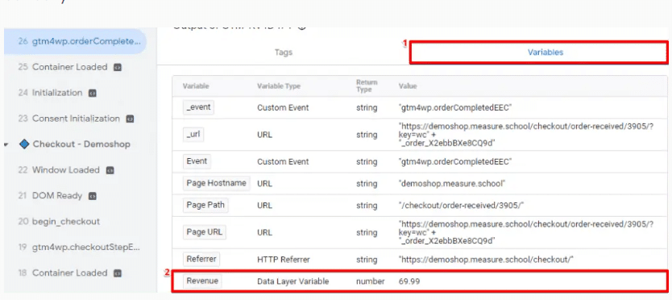Click the Revenue row's number return type
672x300 pixels.
(x=371, y=281)
